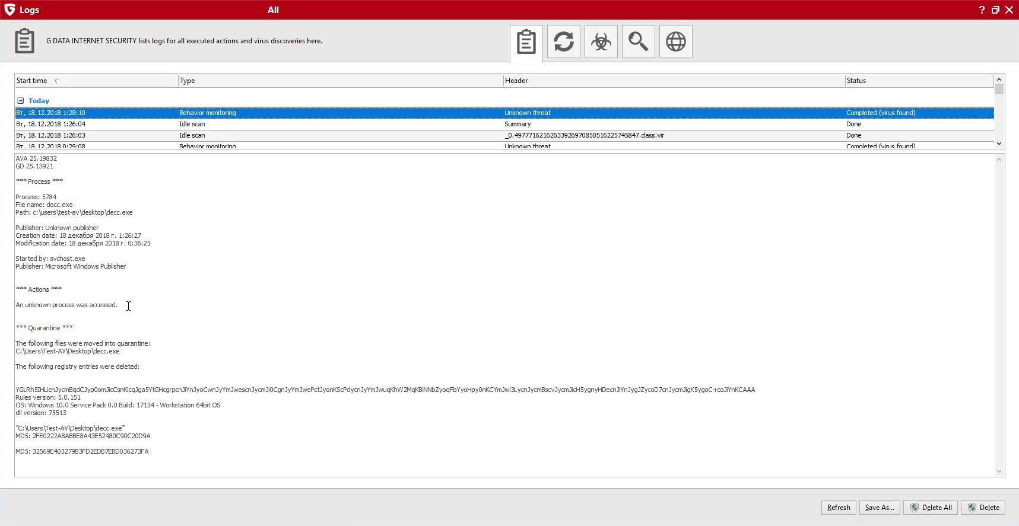Sort logs by Status column

pos(919,81)
